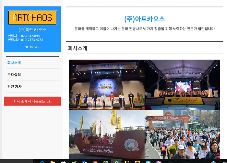Open Microsoft Edge from the taskbar
Viewport: 227px width, 163px height.
coord(42,162)
